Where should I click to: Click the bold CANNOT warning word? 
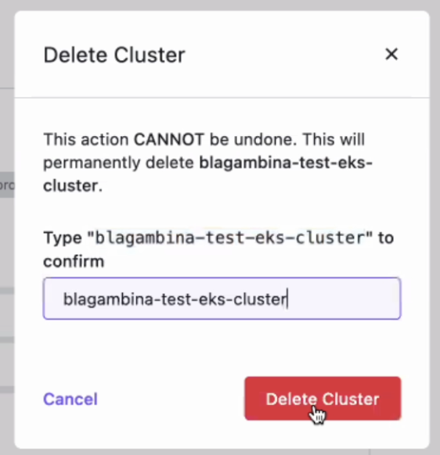(169, 140)
